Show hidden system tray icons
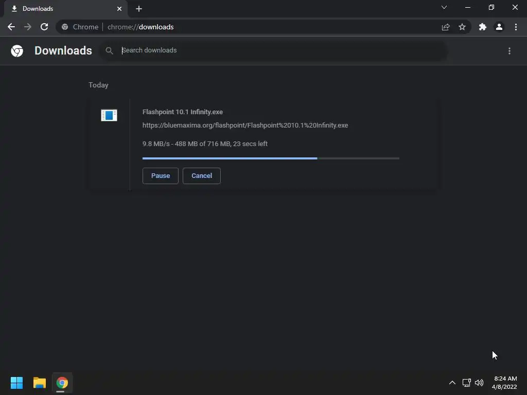Screen dimensions: 527x395 pyautogui.click(x=452, y=383)
